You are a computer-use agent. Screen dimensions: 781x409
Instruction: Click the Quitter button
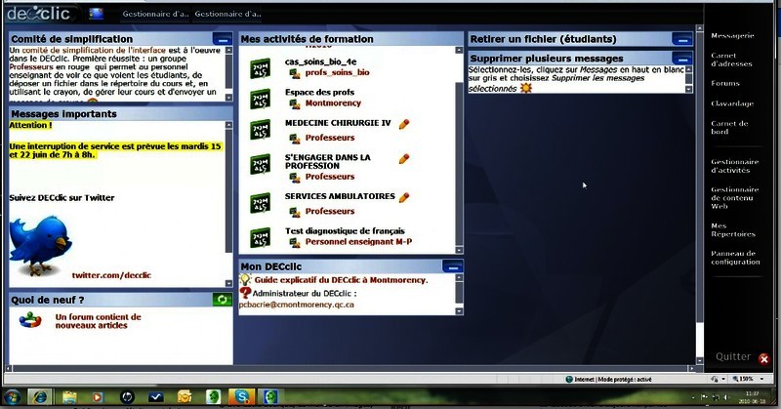pyautogui.click(x=733, y=356)
